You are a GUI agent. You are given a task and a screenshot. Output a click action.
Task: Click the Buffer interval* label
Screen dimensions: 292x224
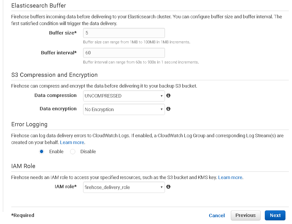point(59,53)
